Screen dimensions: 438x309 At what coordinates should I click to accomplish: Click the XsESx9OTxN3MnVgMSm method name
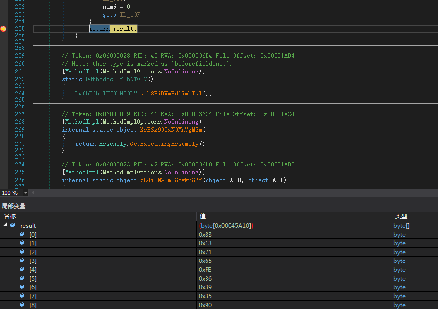click(171, 129)
